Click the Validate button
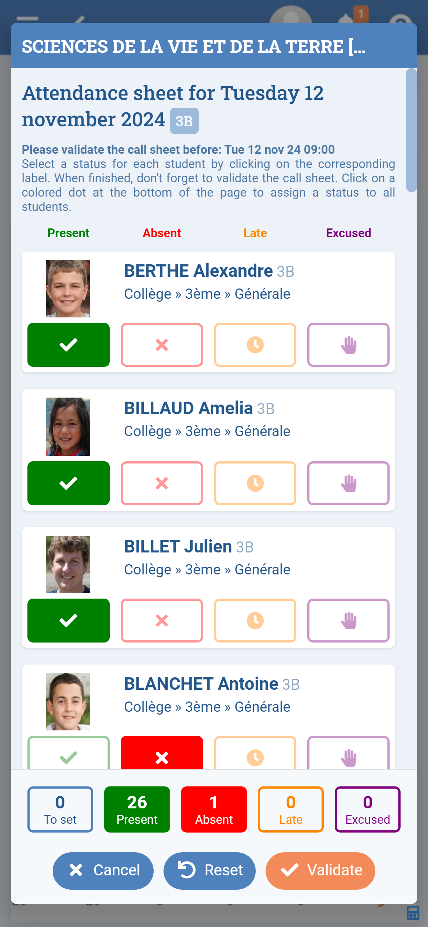This screenshot has width=428, height=927. point(320,871)
